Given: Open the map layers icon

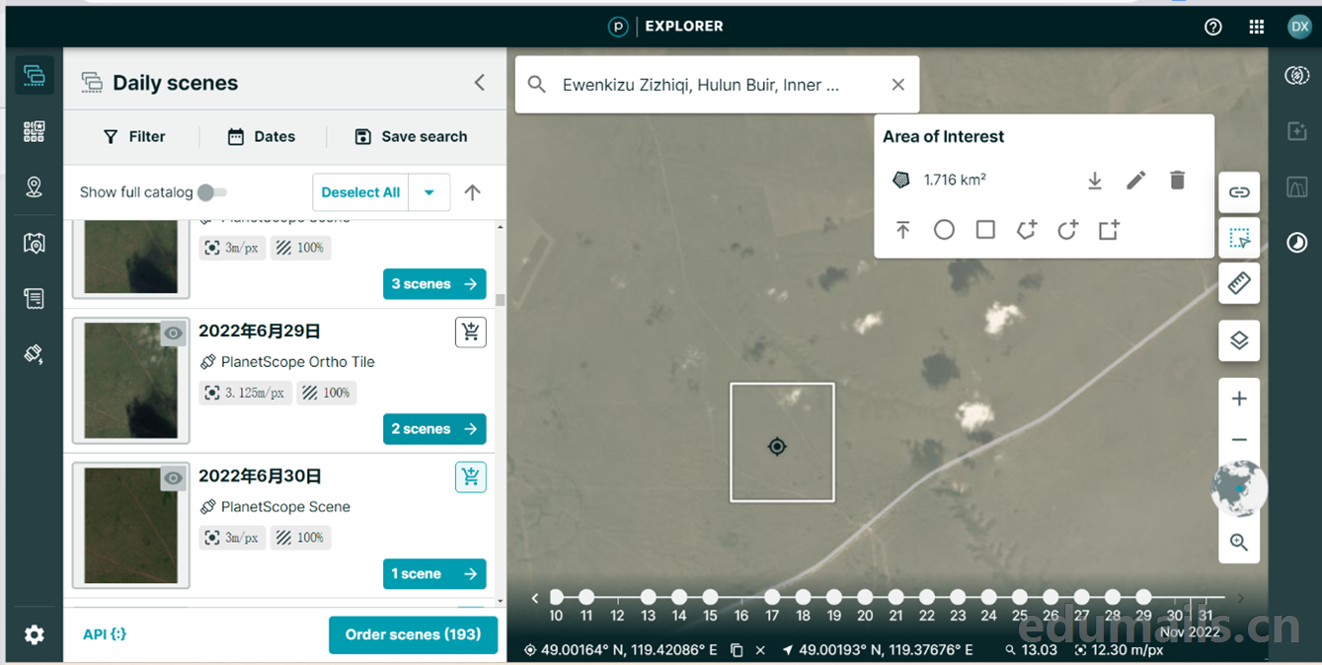Looking at the screenshot, I should [1239, 340].
